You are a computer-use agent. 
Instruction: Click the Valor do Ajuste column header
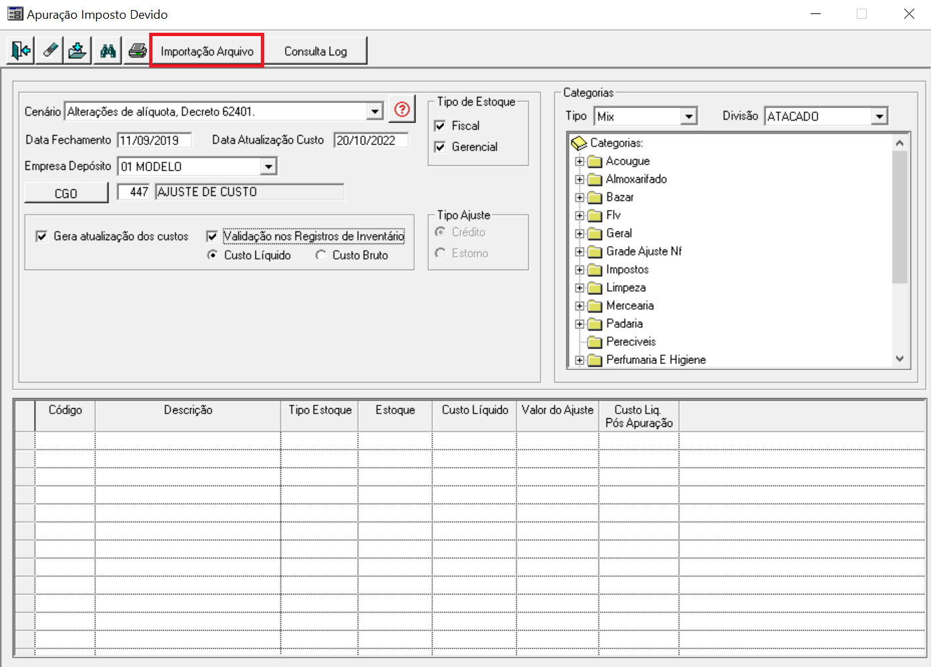(x=558, y=415)
